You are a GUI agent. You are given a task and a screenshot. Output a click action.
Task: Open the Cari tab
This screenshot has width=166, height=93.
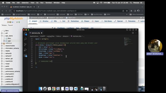click(63, 21)
